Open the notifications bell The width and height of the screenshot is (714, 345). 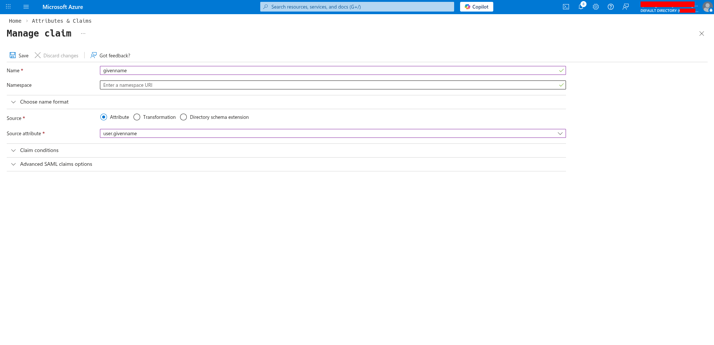581,6
